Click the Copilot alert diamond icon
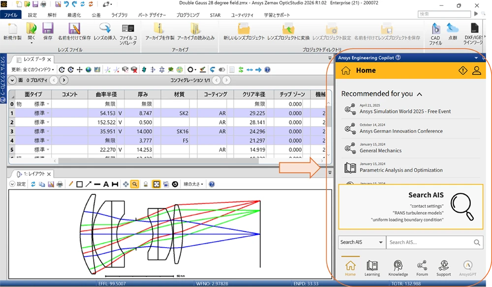This screenshot has width=492, height=287. [463, 70]
